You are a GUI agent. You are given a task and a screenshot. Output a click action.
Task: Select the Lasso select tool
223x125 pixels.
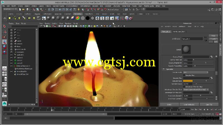(x=4, y=32)
